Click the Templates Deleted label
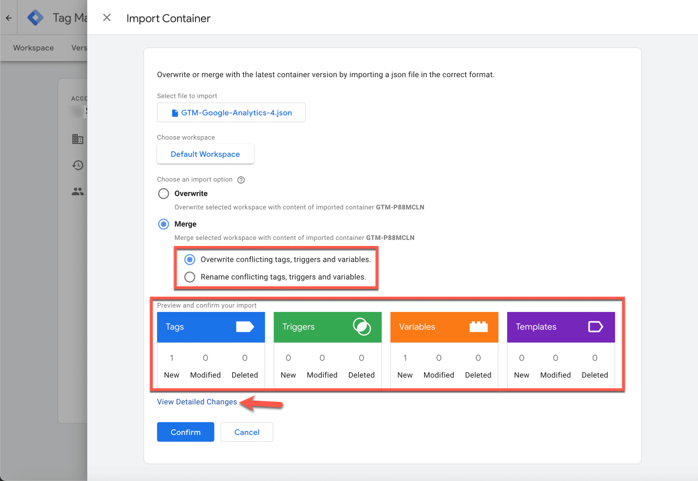This screenshot has width=698, height=481. [595, 375]
